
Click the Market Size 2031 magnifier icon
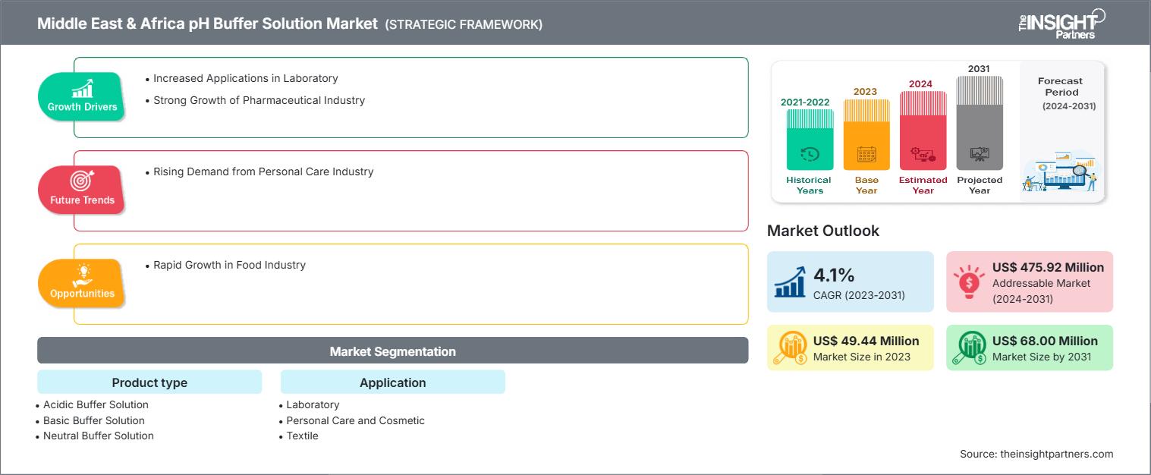coord(969,348)
